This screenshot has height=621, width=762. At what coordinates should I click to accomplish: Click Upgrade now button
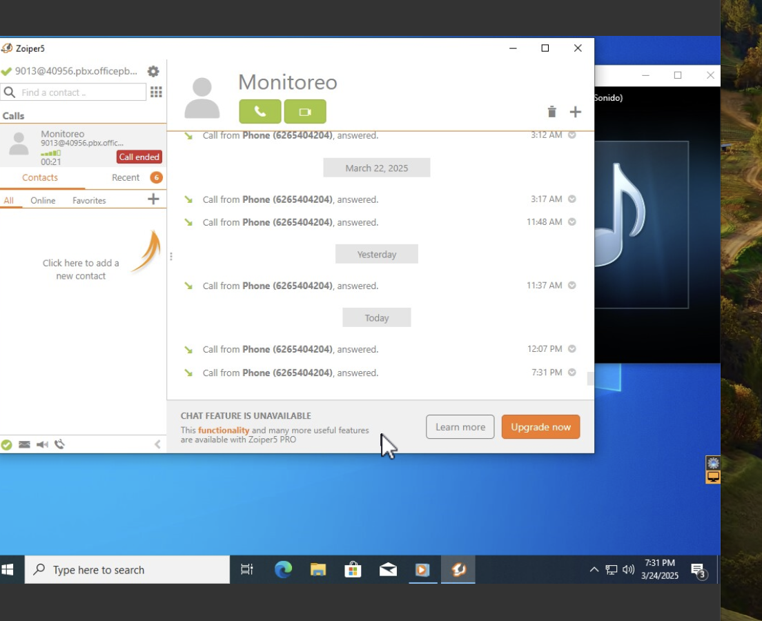540,426
